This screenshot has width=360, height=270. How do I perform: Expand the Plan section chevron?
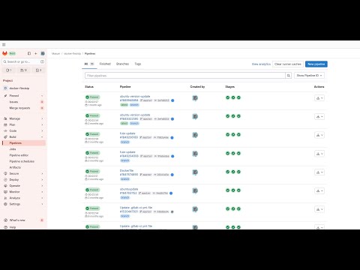pos(42,124)
